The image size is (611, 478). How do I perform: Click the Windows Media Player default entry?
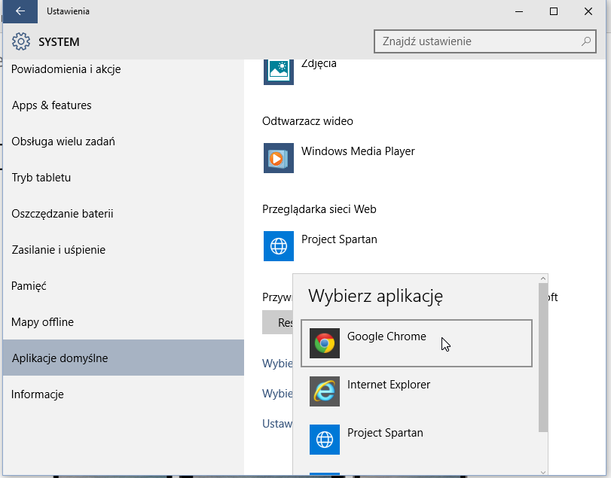coord(339,158)
